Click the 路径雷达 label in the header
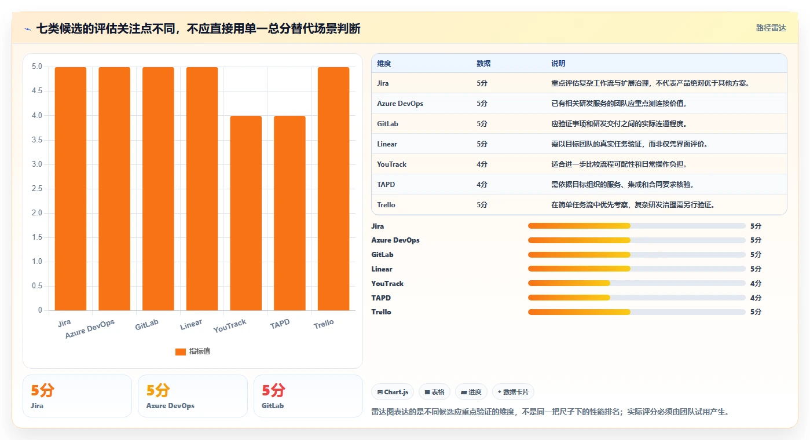This screenshot has height=440, width=810. pyautogui.click(x=771, y=28)
